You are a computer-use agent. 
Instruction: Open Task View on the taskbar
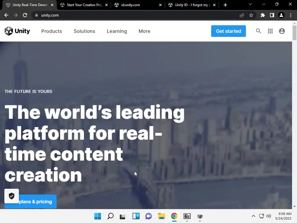(x=122, y=216)
